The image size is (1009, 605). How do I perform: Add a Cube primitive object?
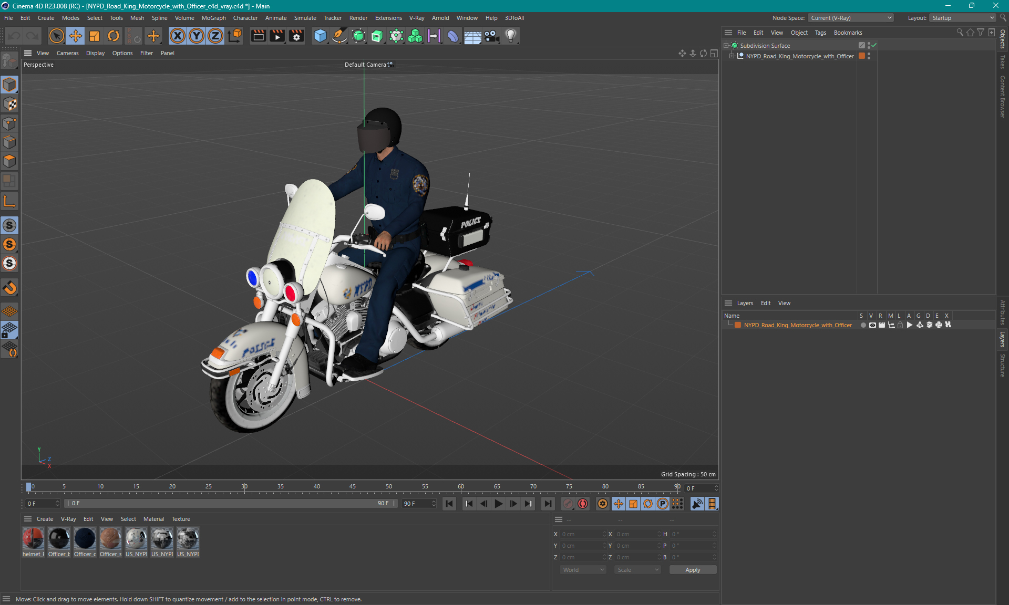[320, 36]
